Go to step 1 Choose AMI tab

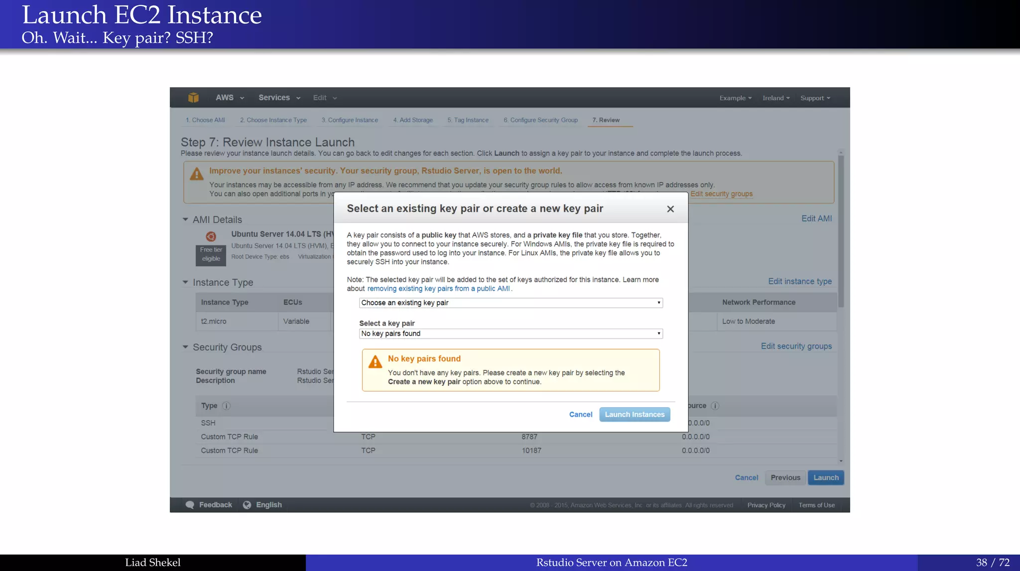(x=205, y=120)
